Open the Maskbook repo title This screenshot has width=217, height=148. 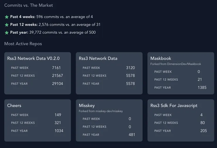coord(161,58)
